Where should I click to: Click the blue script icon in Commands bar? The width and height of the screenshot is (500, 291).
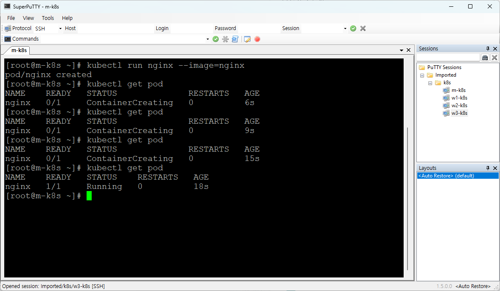[235, 39]
